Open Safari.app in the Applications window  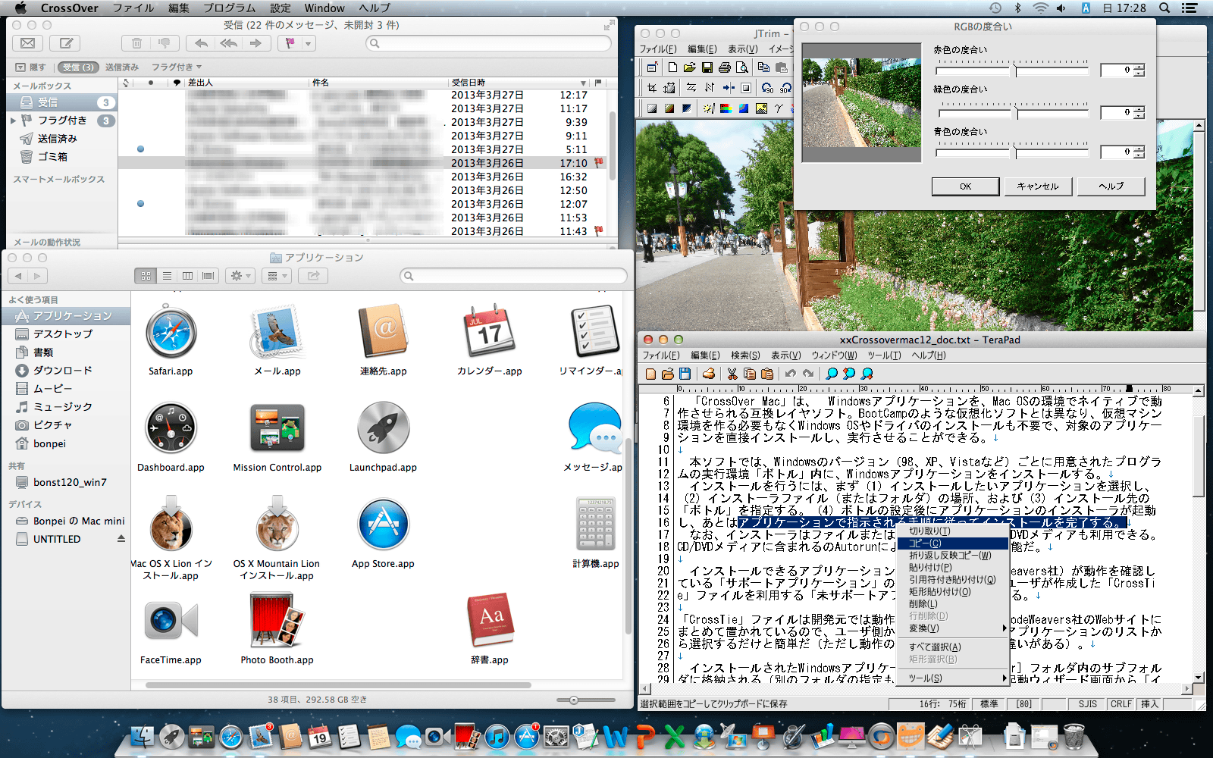click(171, 340)
